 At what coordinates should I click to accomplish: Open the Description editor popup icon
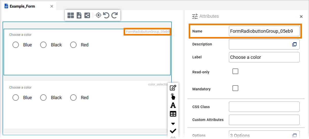click(295, 44)
